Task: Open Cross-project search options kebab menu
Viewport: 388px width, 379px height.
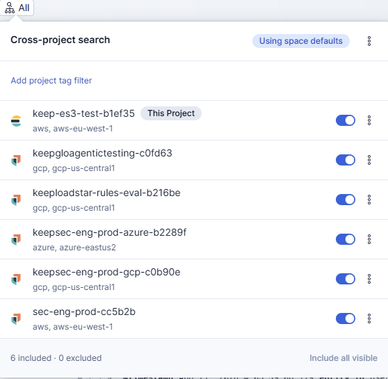Action: pos(369,41)
